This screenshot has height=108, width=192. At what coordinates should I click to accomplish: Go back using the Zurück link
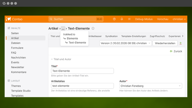click(x=176, y=51)
